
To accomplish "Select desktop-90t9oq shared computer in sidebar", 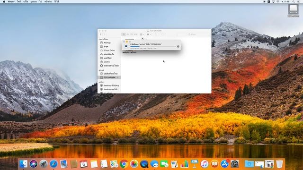I will tap(109, 85).
